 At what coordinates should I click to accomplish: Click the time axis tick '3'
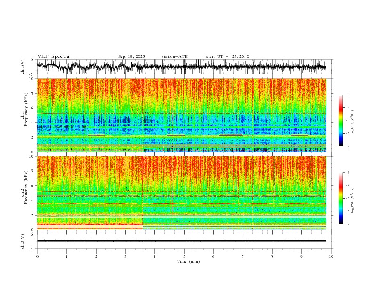125,256
